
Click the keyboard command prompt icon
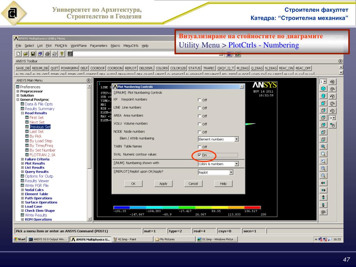click(x=70, y=54)
